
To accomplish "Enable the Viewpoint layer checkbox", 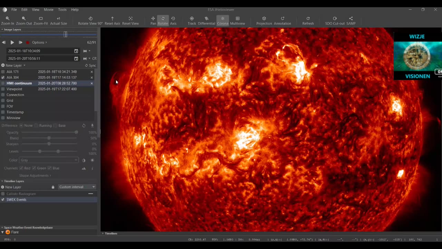I will pos(3,89).
